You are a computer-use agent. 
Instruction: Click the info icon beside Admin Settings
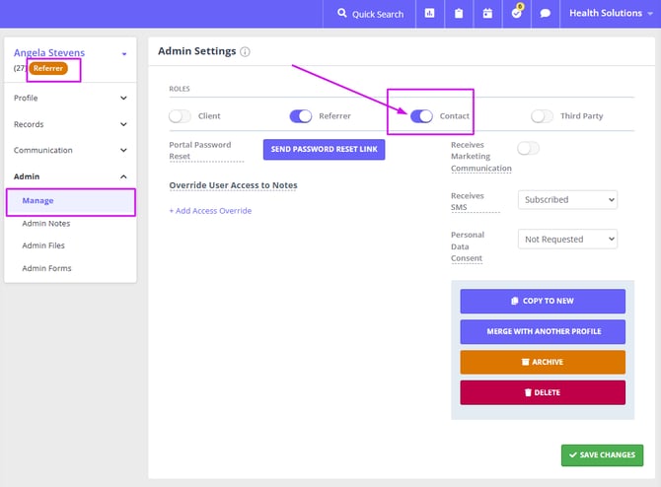click(245, 51)
